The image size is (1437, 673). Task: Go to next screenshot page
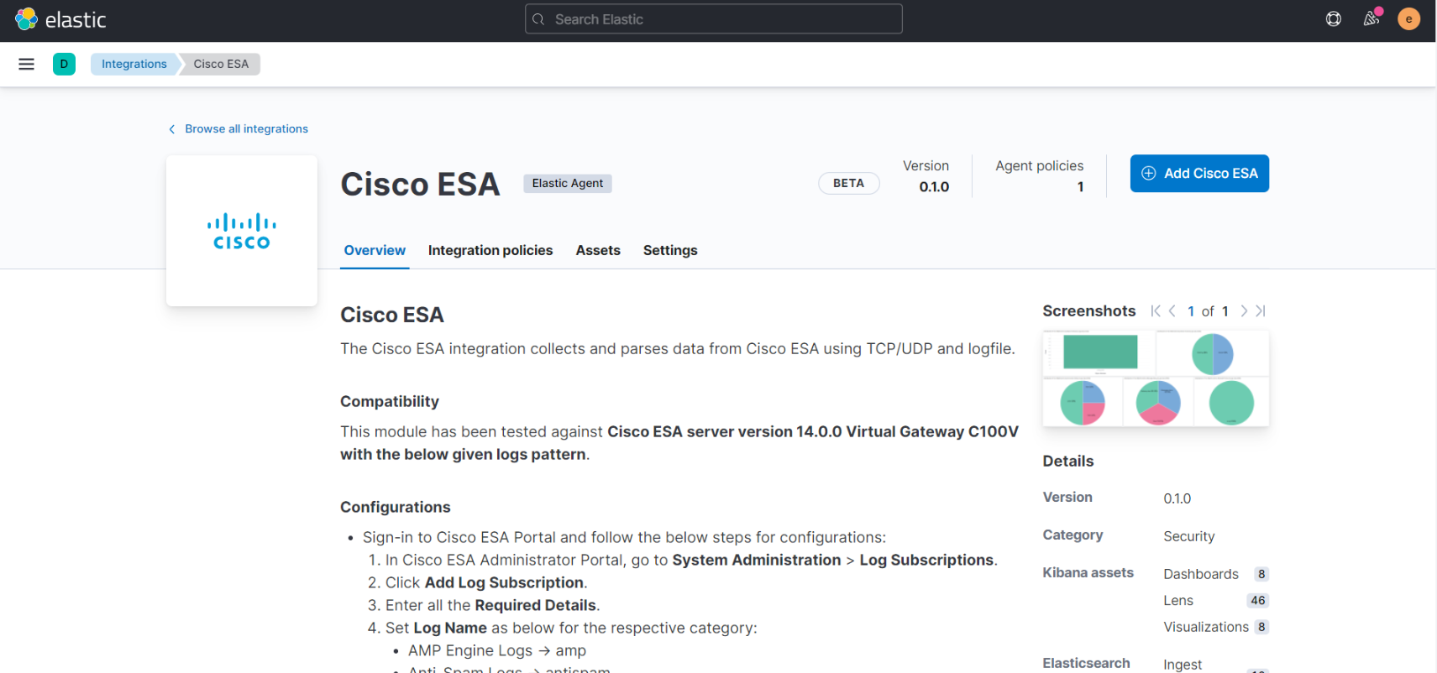(x=1244, y=311)
